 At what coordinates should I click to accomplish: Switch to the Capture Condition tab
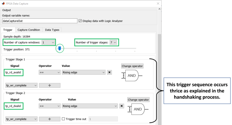[29, 30]
